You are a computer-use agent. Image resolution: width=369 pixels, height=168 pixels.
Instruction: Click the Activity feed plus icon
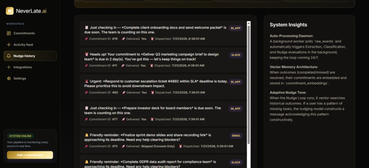coord(9,45)
